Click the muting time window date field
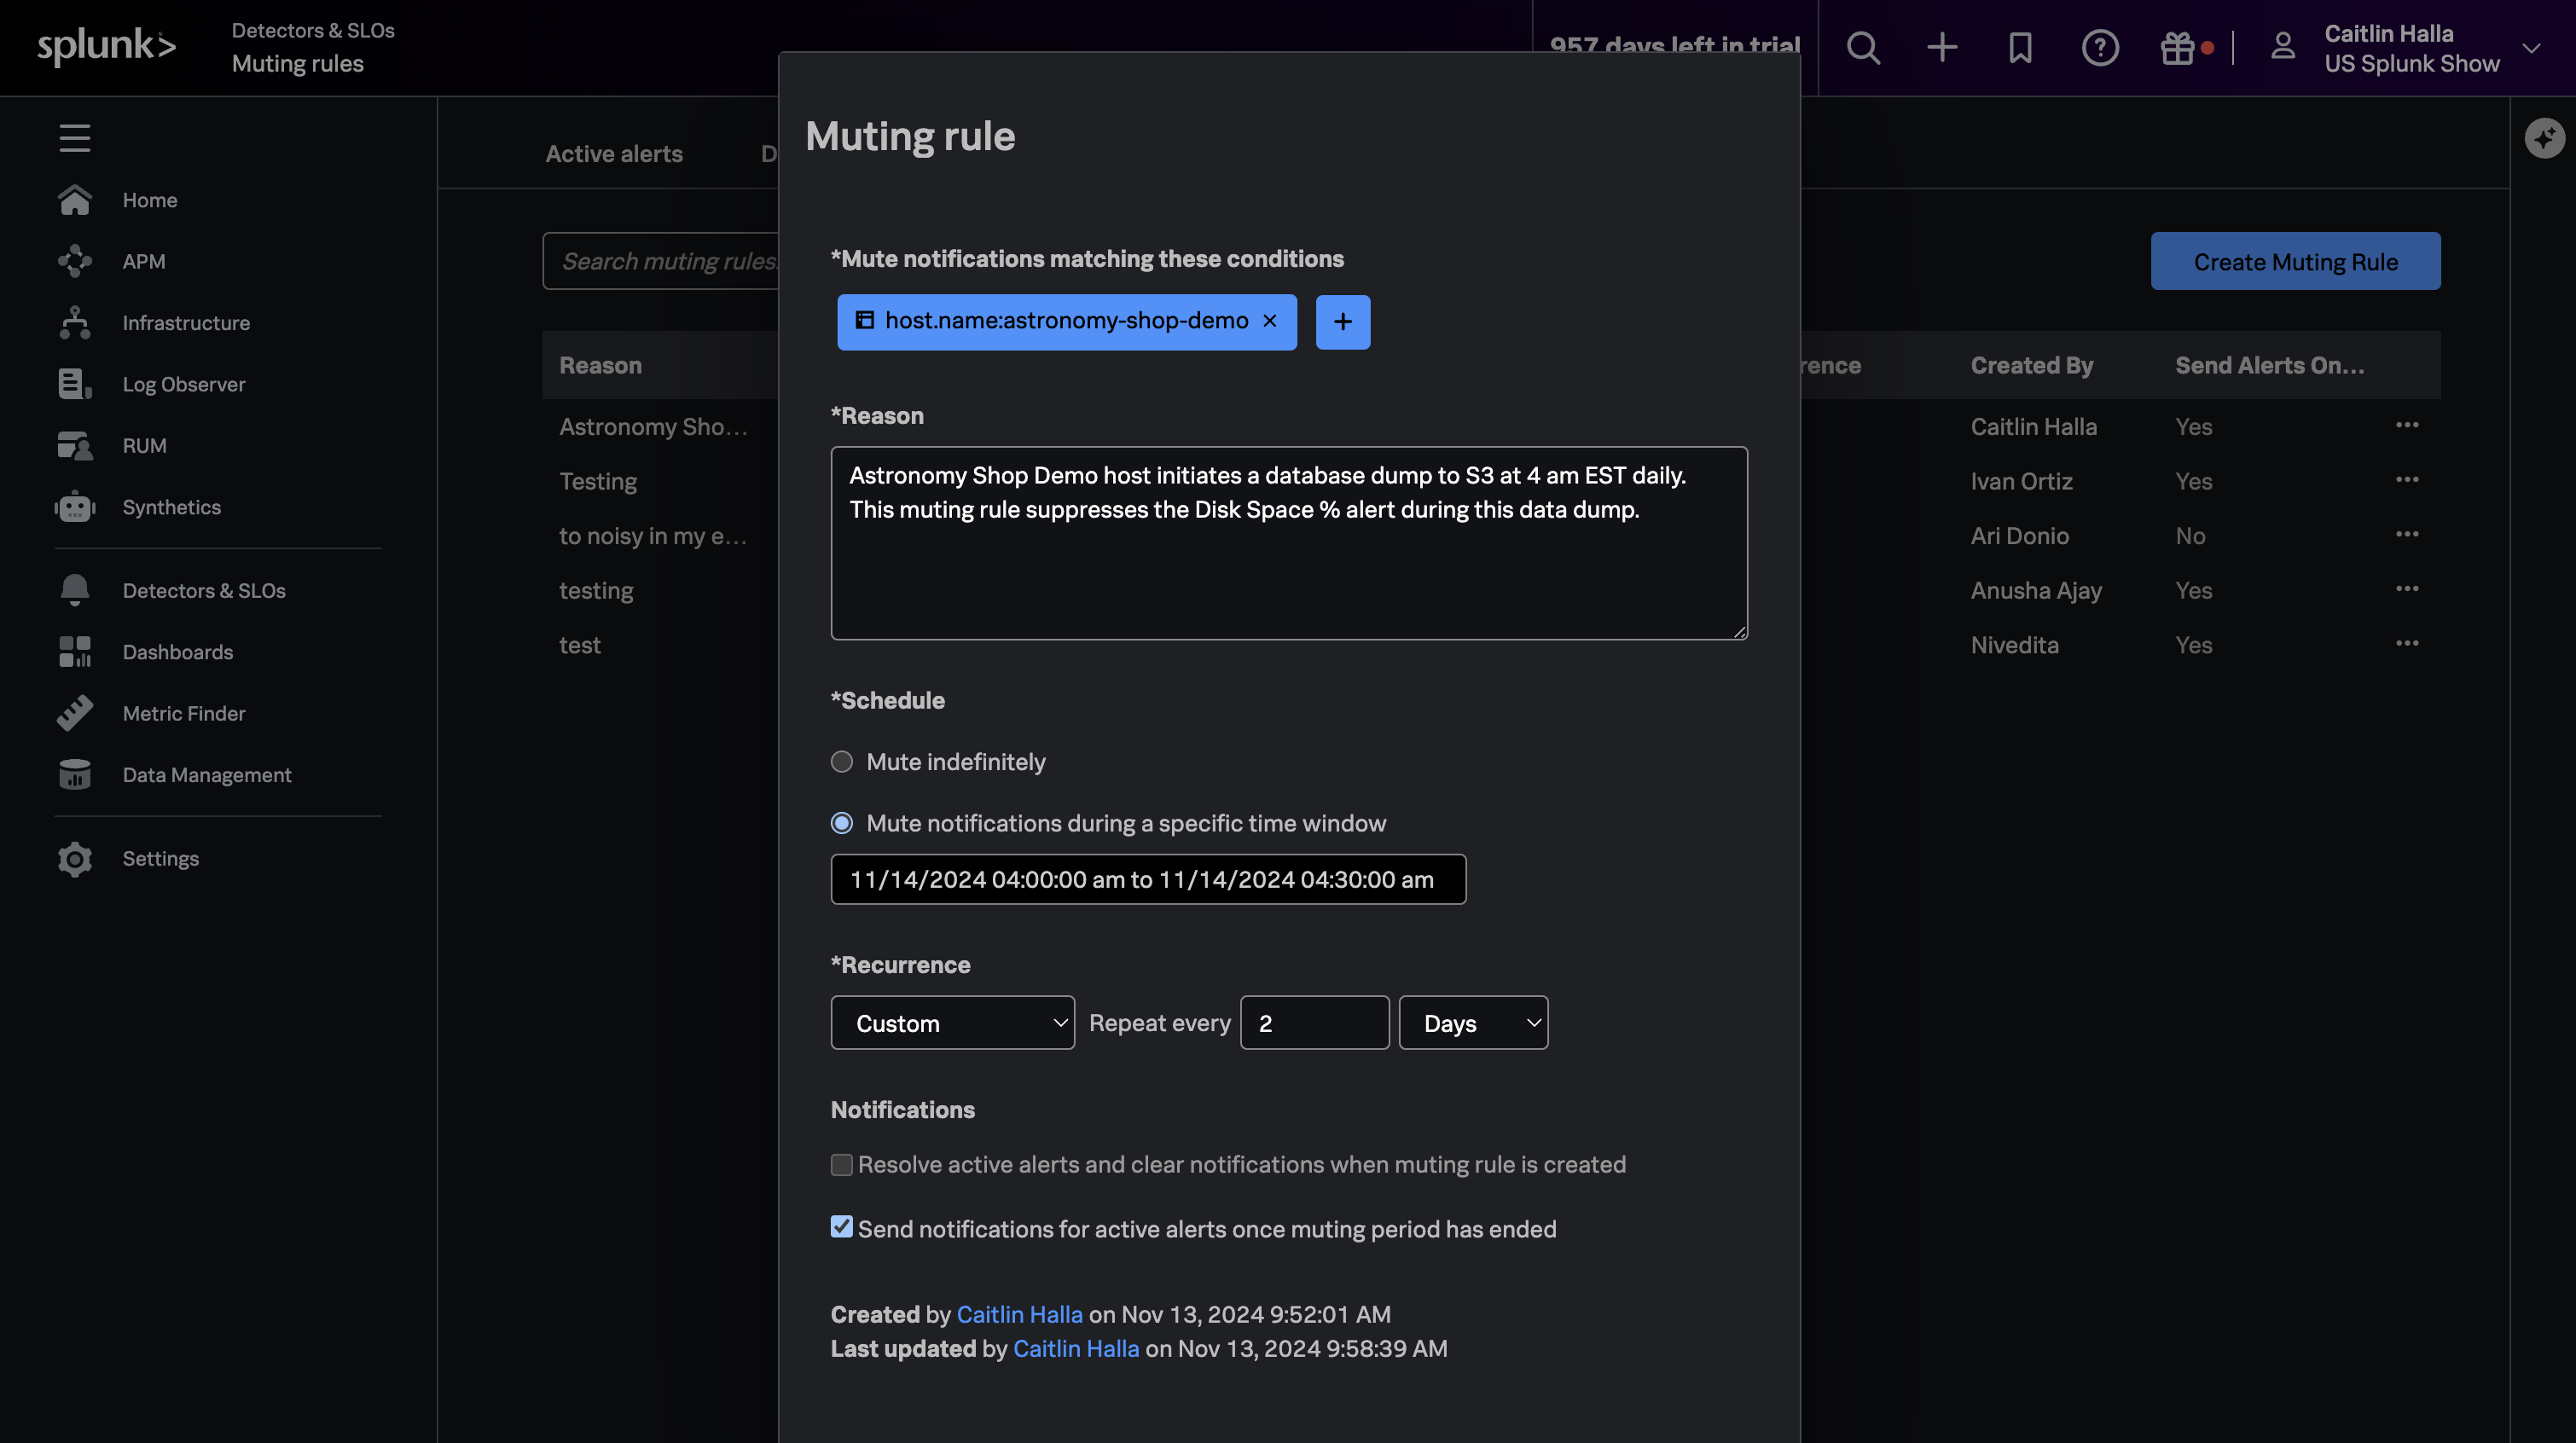Screen dimensions: 2576x1443 [x=1148, y=879]
